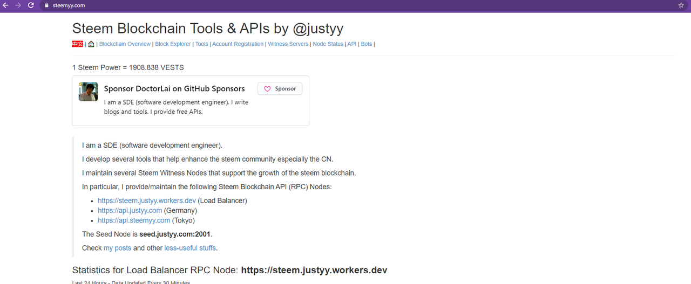The height and width of the screenshot is (284, 691).
Task: Open the API menu link
Action: [x=352, y=44]
